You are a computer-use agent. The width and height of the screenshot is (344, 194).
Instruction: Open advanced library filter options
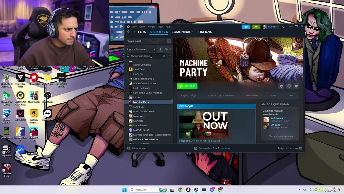click(169, 56)
